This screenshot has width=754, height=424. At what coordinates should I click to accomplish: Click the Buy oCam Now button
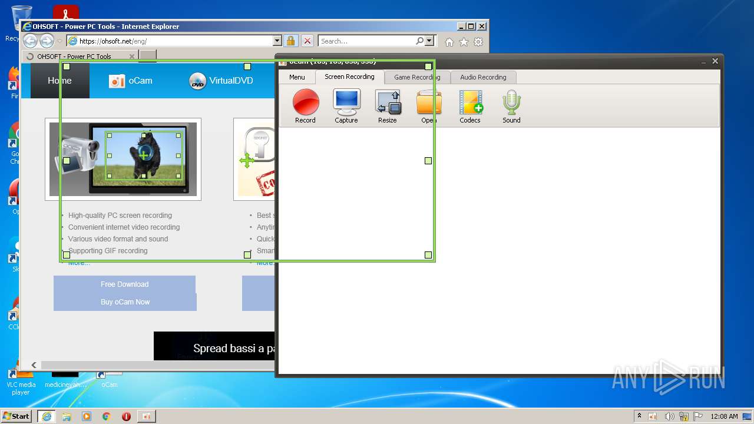[x=125, y=302]
